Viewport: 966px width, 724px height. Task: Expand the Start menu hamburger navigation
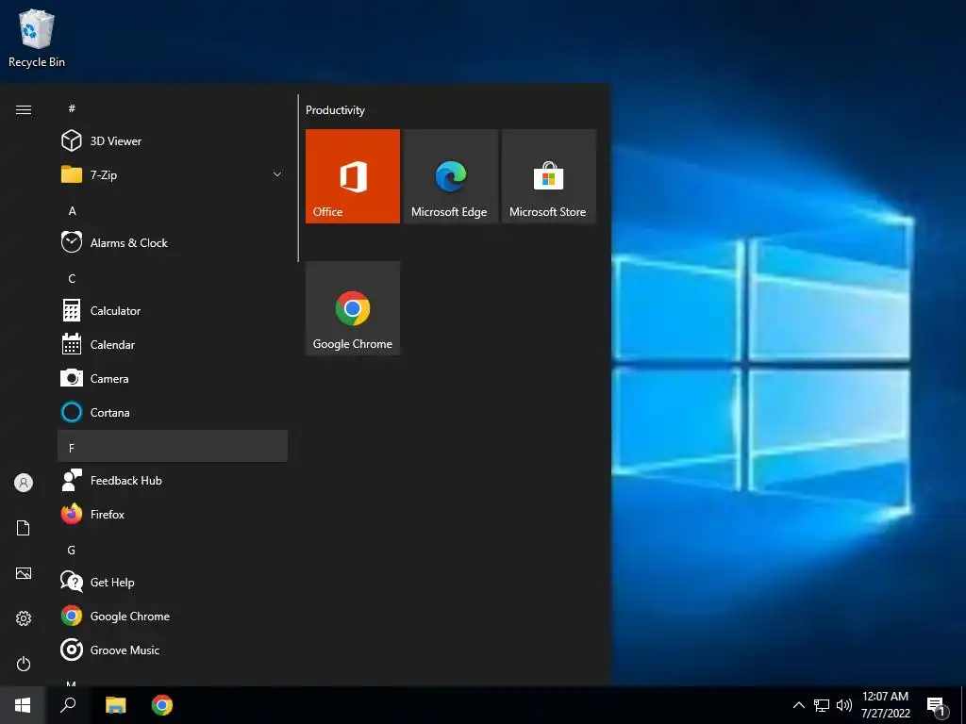coord(24,109)
